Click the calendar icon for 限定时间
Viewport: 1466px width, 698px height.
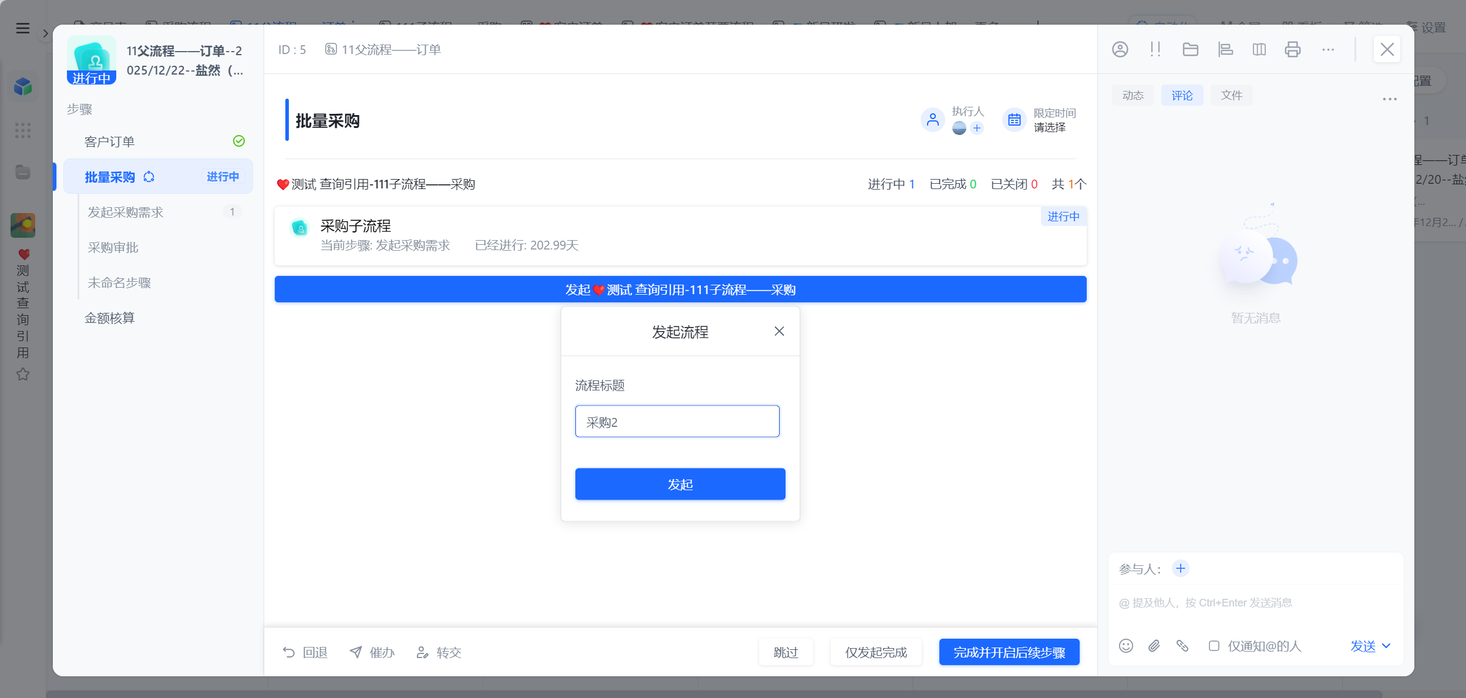click(1014, 120)
